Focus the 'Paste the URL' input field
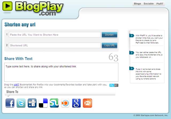The height and width of the screenshot is (119, 171). click(x=55, y=35)
